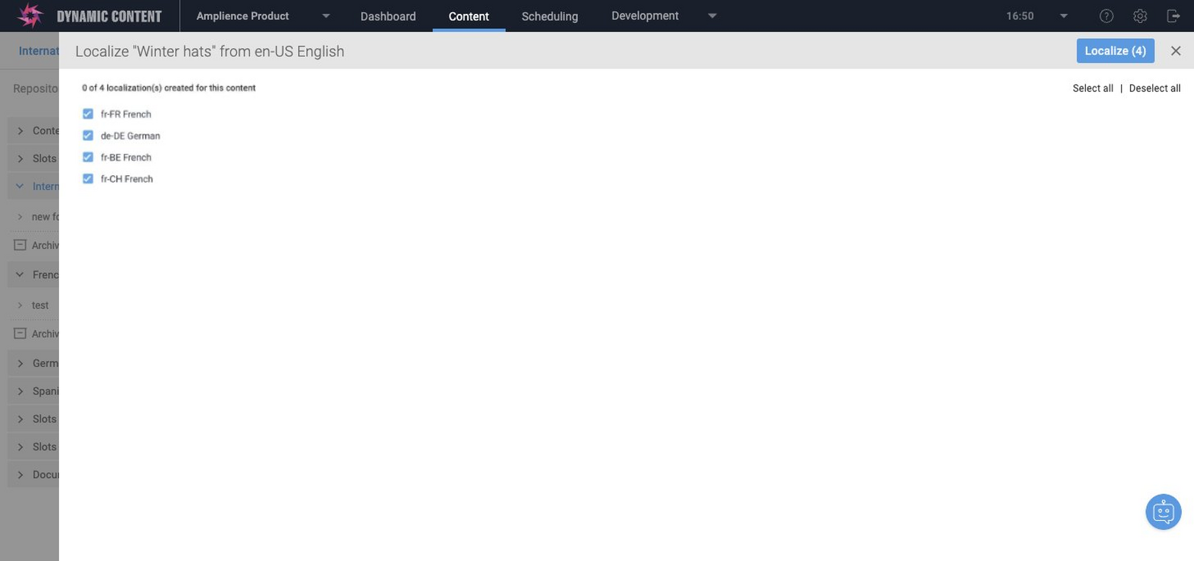
Task: Go to the Dashboard tab
Action: [x=388, y=16]
